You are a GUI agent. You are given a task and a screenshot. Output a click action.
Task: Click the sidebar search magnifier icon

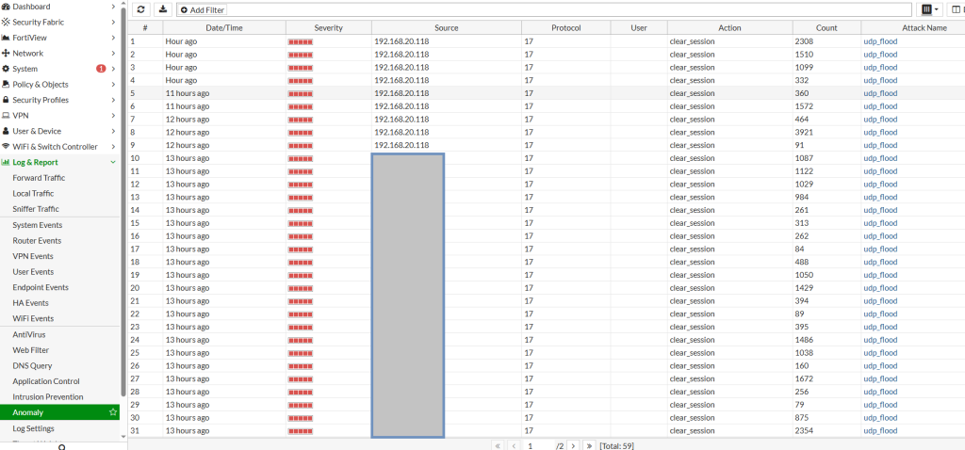(x=61, y=447)
